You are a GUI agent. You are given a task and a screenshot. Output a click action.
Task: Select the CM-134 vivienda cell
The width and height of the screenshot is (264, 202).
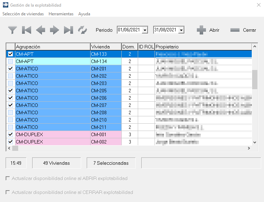[x=106, y=61]
